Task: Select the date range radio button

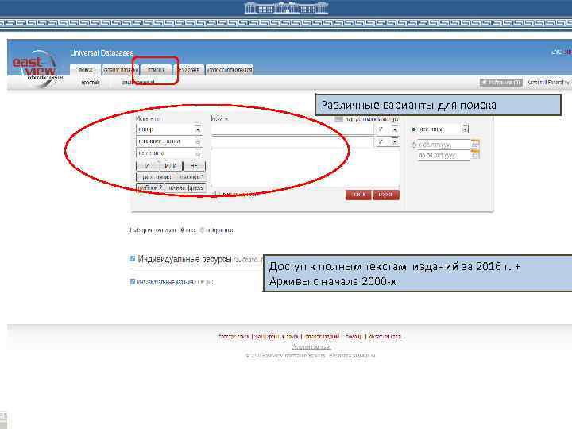Action: tap(414, 145)
